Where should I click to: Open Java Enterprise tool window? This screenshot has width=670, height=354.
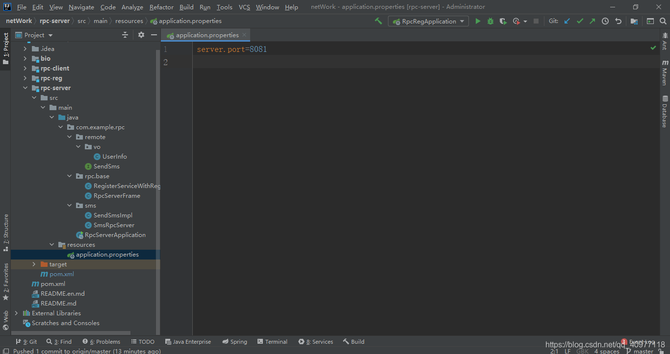188,341
